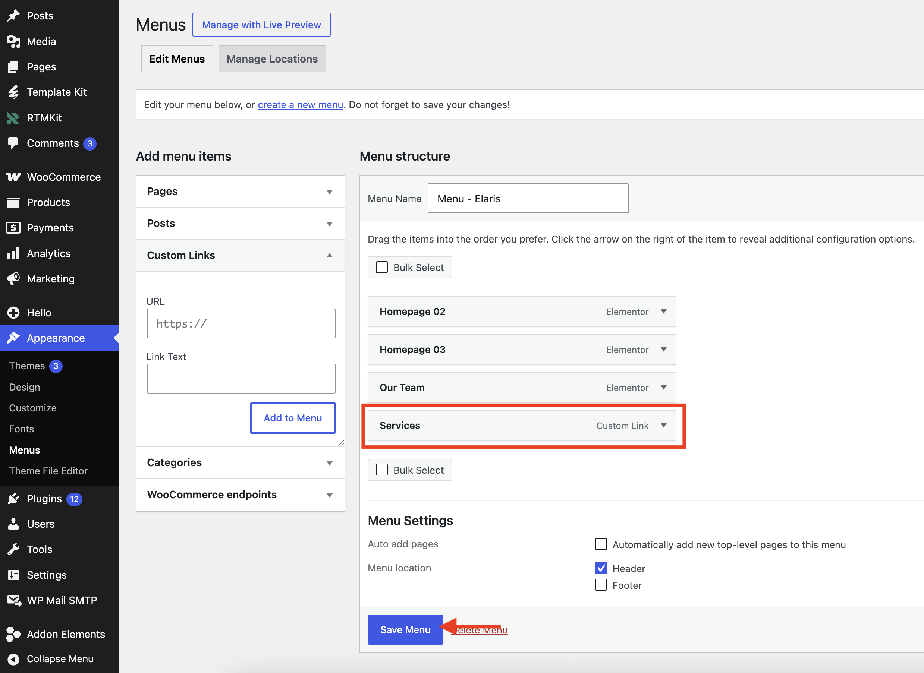Focus the Link Text input field
This screenshot has width=924, height=673.
pyautogui.click(x=241, y=379)
